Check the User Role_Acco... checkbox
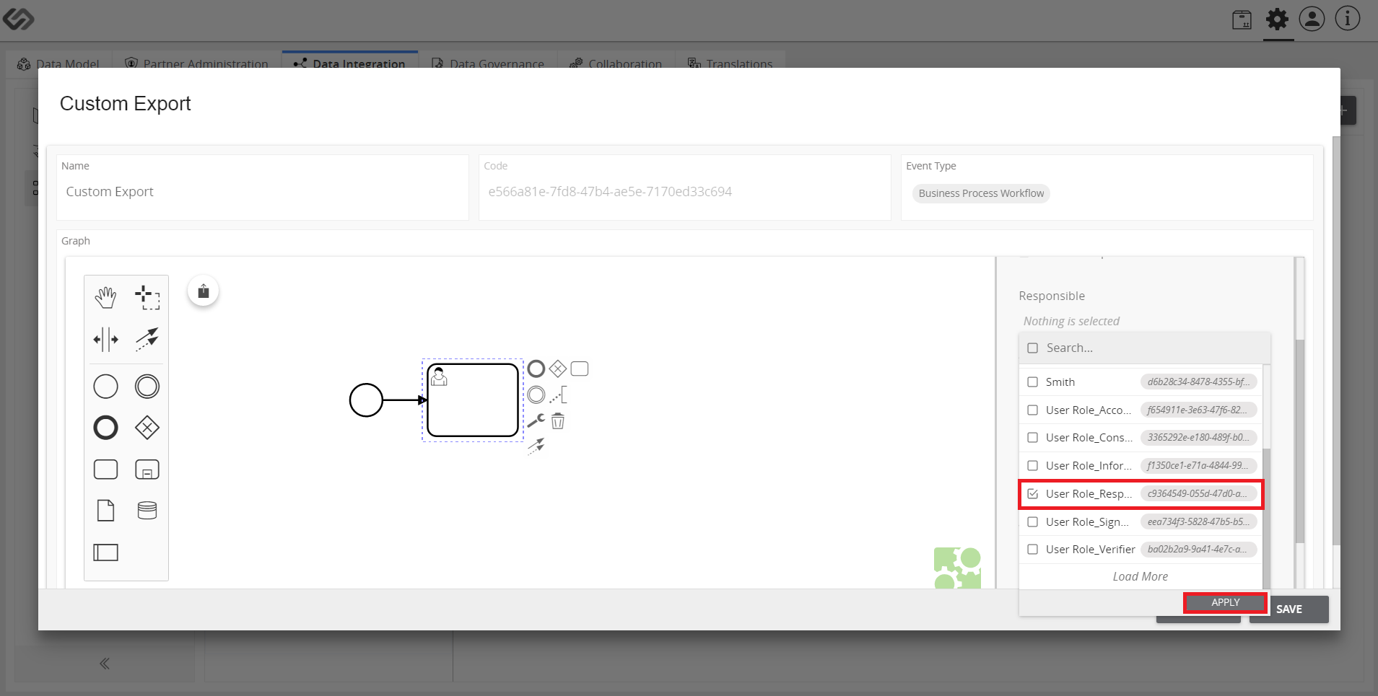This screenshot has height=696, width=1378. tap(1032, 410)
